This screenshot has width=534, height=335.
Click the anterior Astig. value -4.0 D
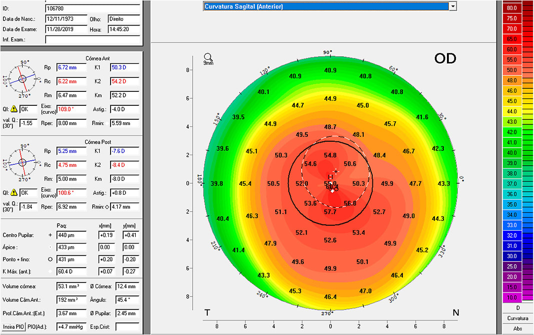tap(125, 109)
